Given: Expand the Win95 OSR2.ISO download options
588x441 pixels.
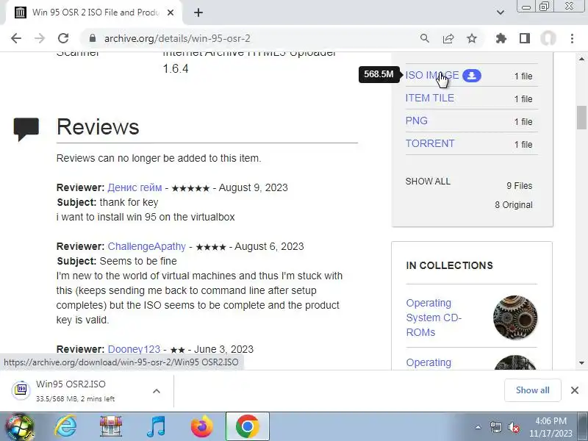Looking at the screenshot, I should (157, 391).
